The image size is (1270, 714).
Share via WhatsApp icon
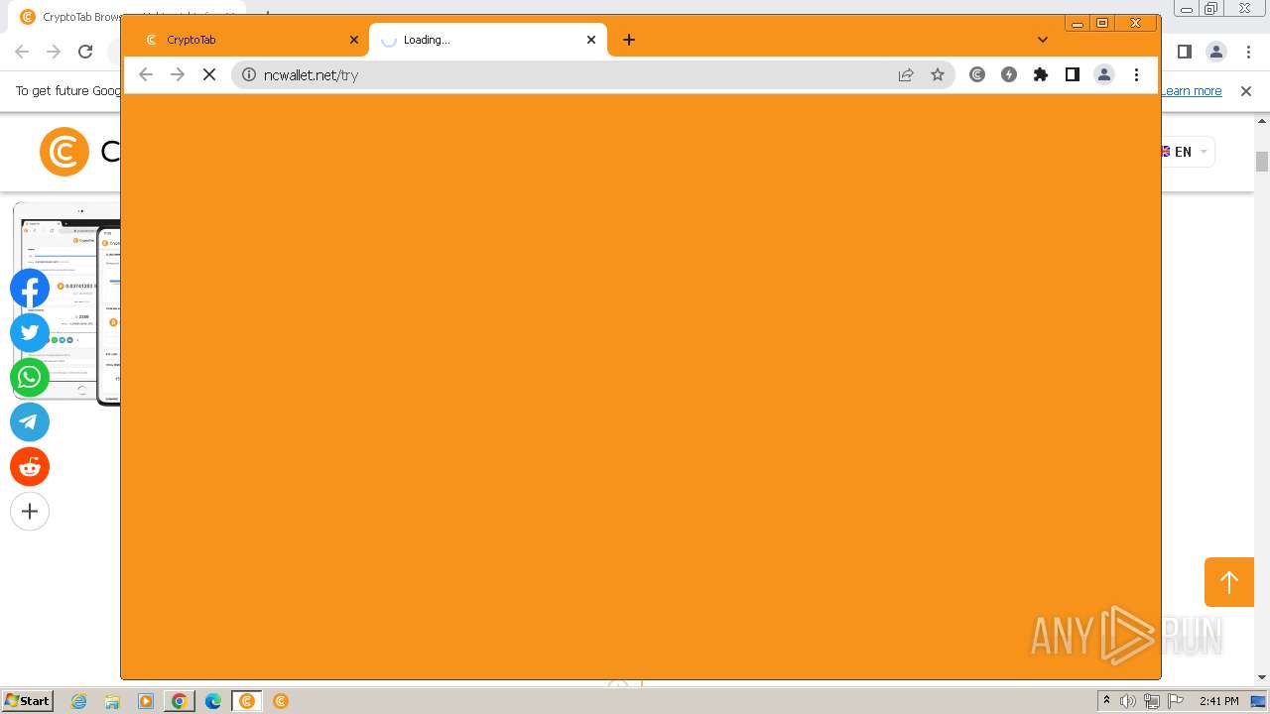click(30, 378)
